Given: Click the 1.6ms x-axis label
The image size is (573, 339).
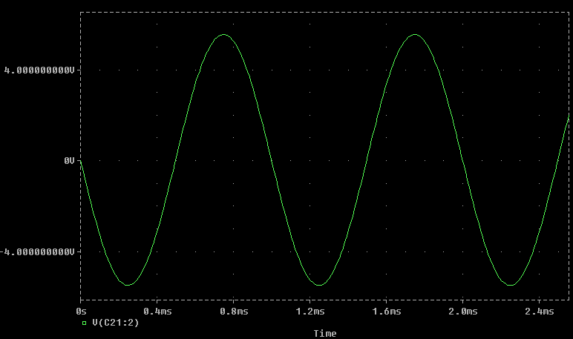Looking at the screenshot, I should pyautogui.click(x=387, y=312).
